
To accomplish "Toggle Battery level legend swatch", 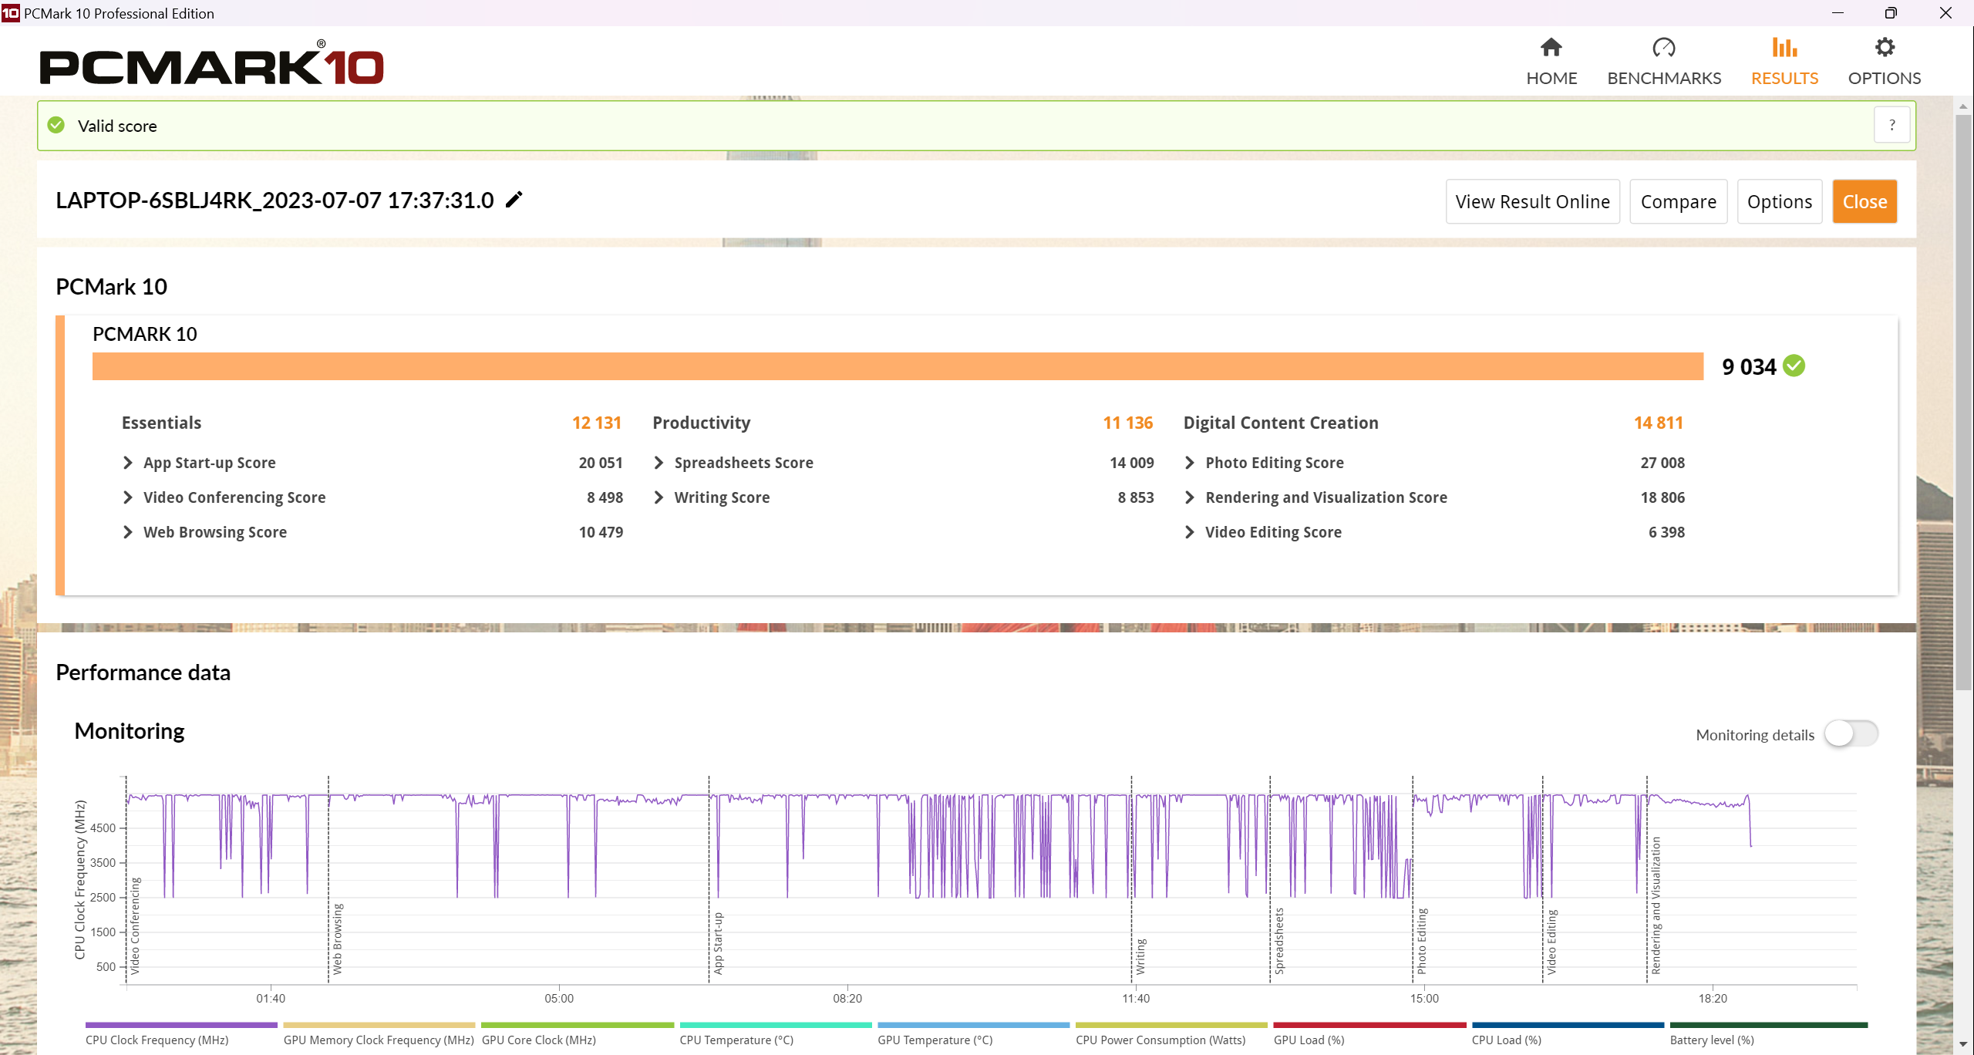I will [x=1769, y=1025].
